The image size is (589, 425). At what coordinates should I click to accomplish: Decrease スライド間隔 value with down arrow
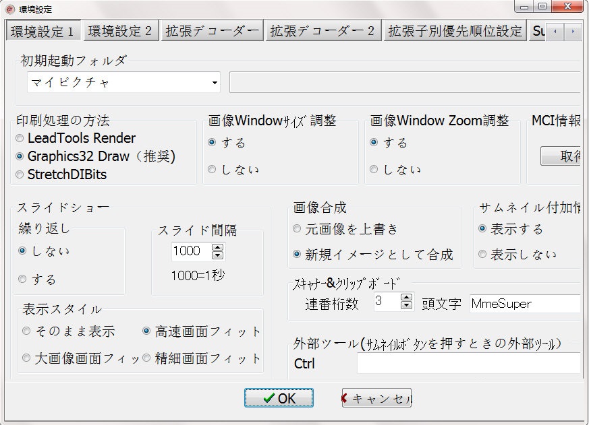(217, 255)
